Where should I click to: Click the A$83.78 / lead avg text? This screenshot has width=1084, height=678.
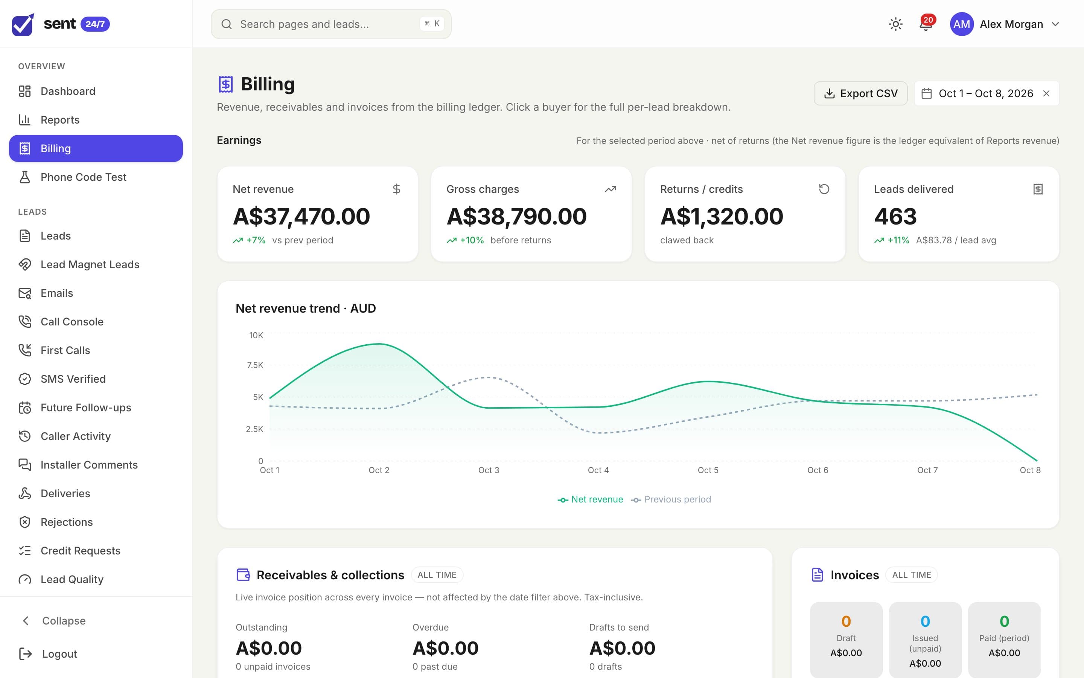tap(956, 240)
